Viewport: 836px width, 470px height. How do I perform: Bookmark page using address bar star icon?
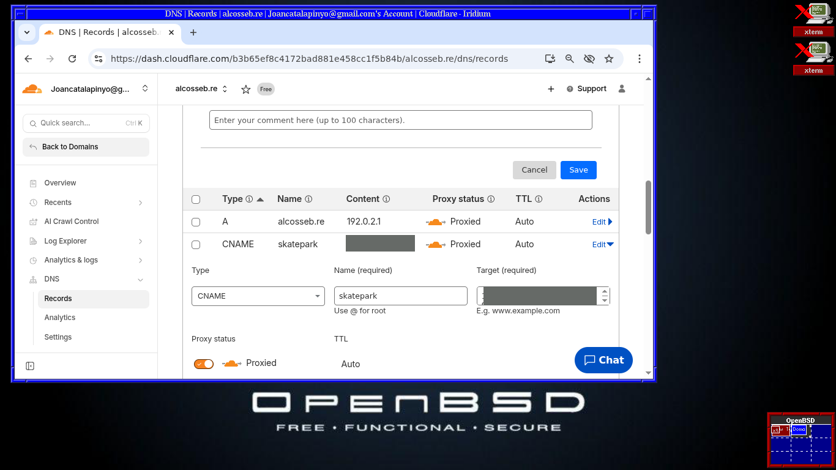click(609, 59)
